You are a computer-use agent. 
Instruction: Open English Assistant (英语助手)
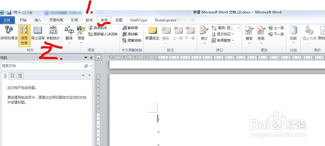tap(97, 28)
